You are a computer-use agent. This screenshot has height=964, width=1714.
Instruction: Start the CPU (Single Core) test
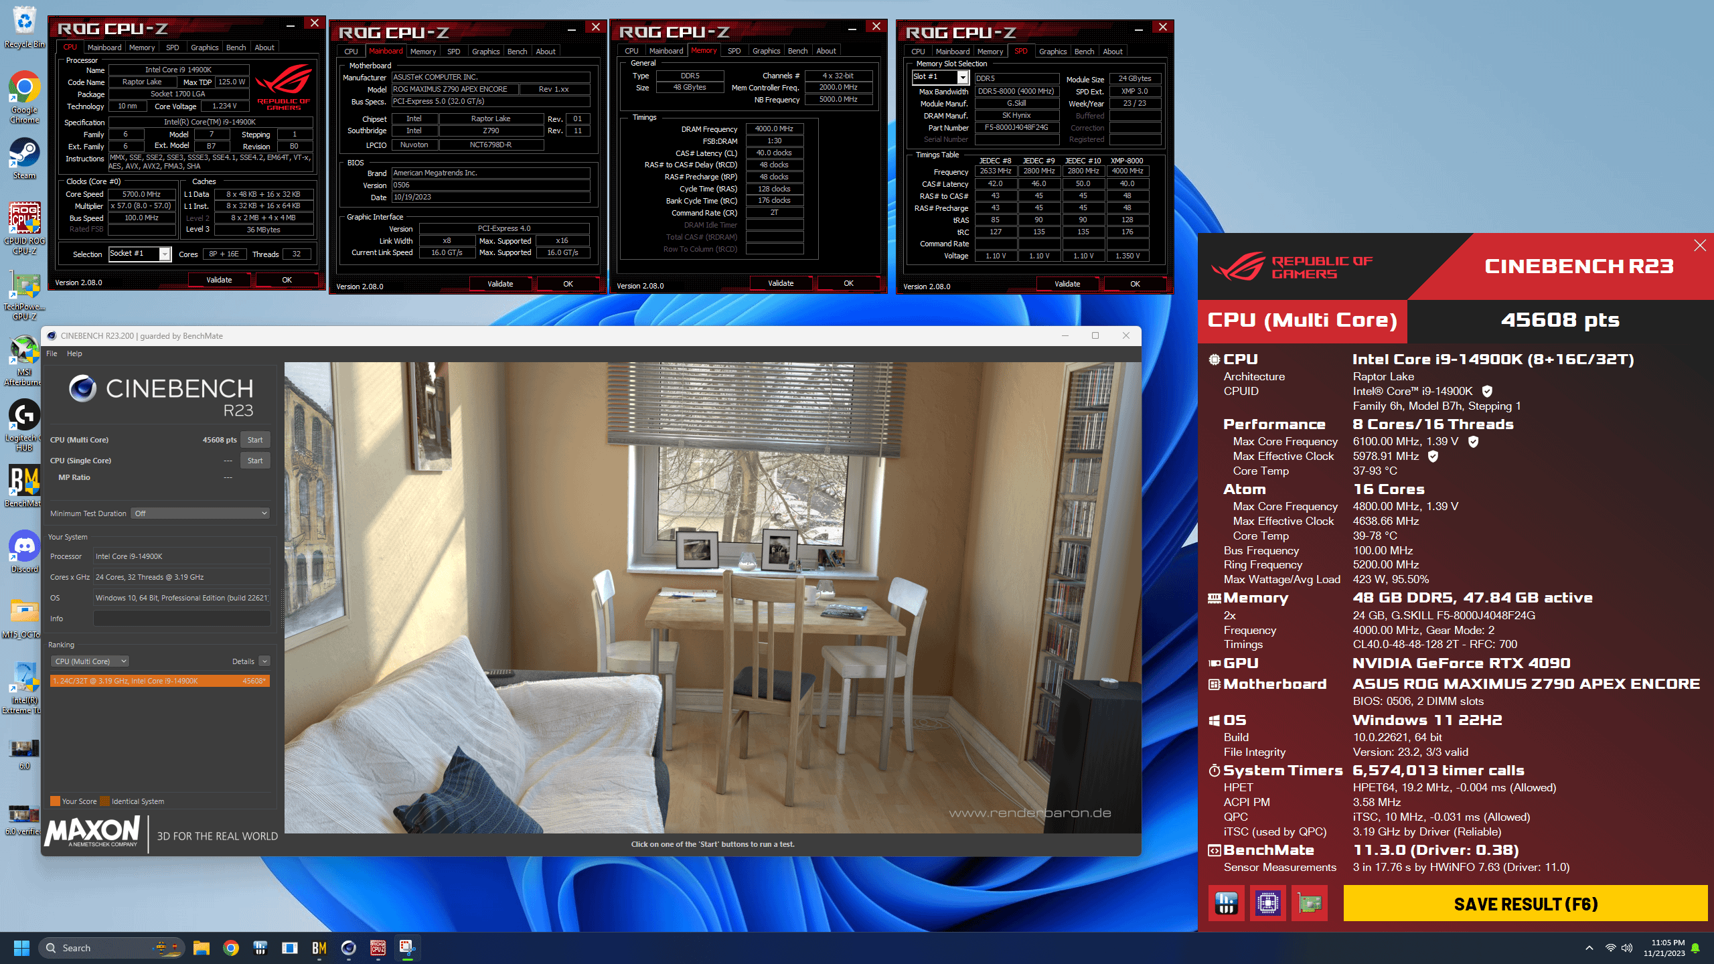click(255, 461)
